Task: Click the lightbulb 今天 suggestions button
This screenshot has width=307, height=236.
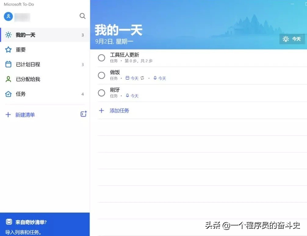Action: tap(292, 39)
